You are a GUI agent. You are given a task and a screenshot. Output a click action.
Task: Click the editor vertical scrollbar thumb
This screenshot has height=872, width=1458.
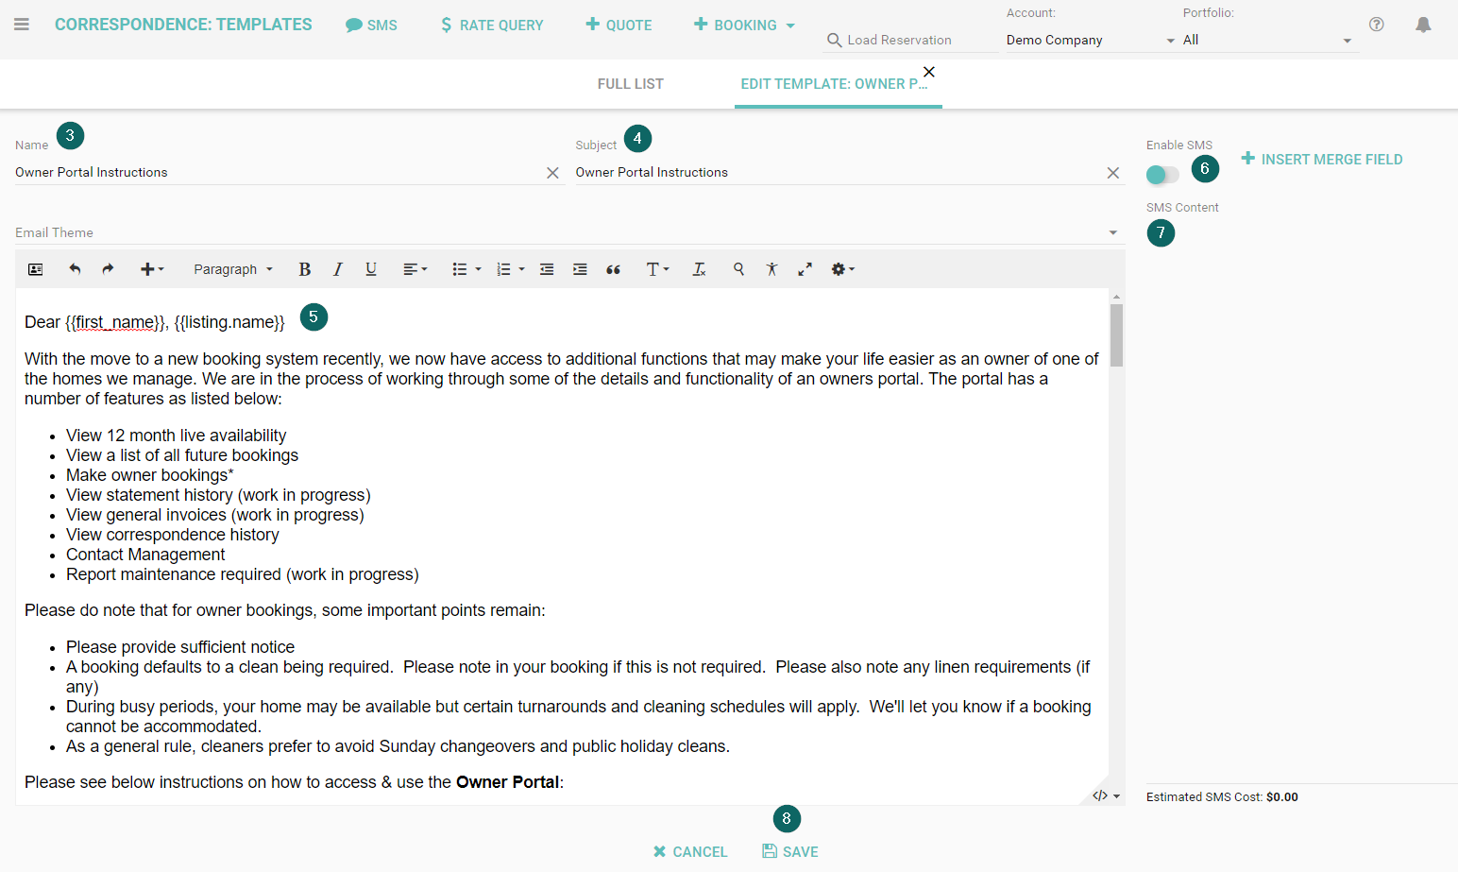(x=1116, y=334)
